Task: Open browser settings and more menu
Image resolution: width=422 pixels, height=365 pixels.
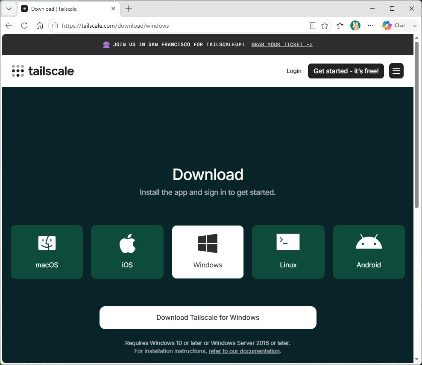Action: pos(371,26)
